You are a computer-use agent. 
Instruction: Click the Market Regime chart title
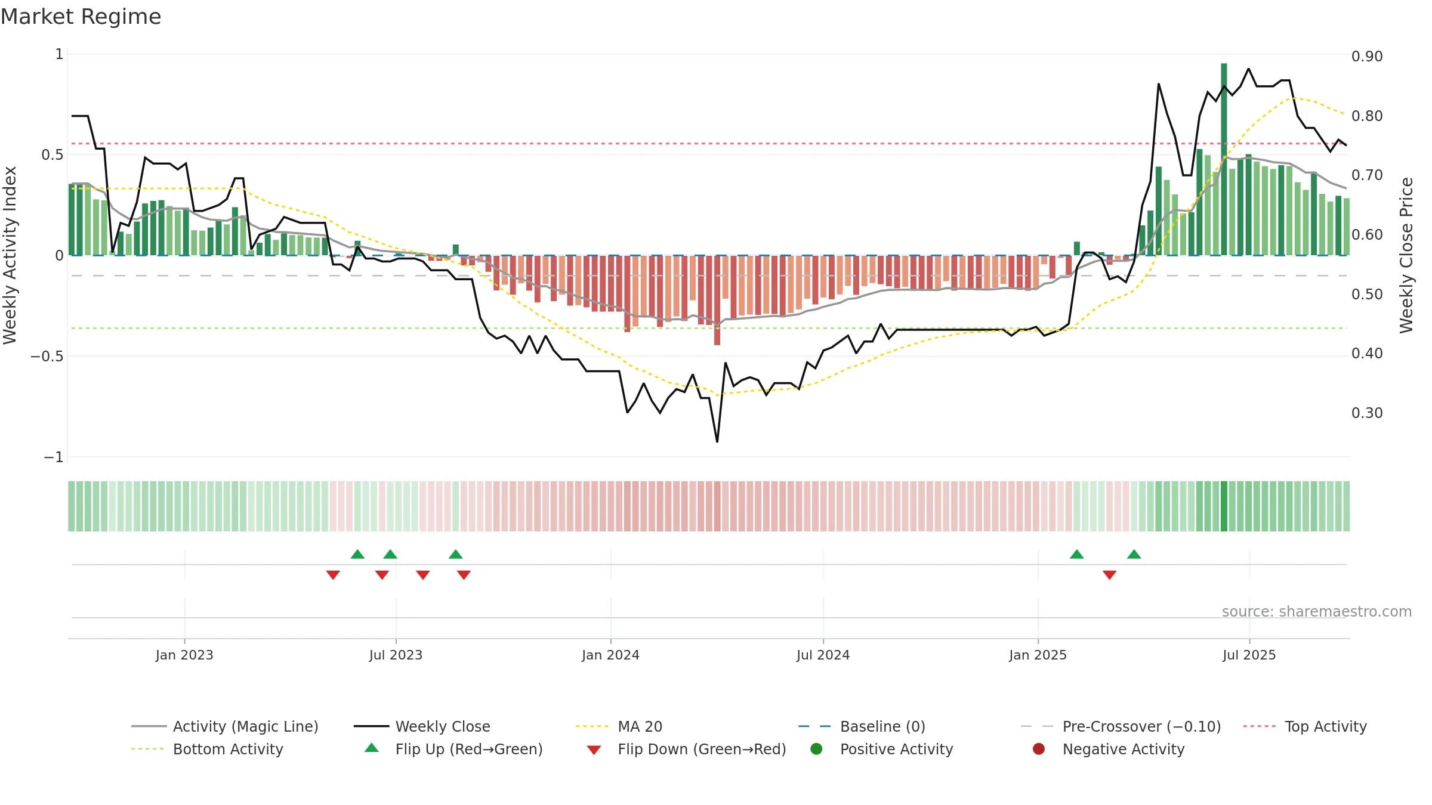point(81,17)
